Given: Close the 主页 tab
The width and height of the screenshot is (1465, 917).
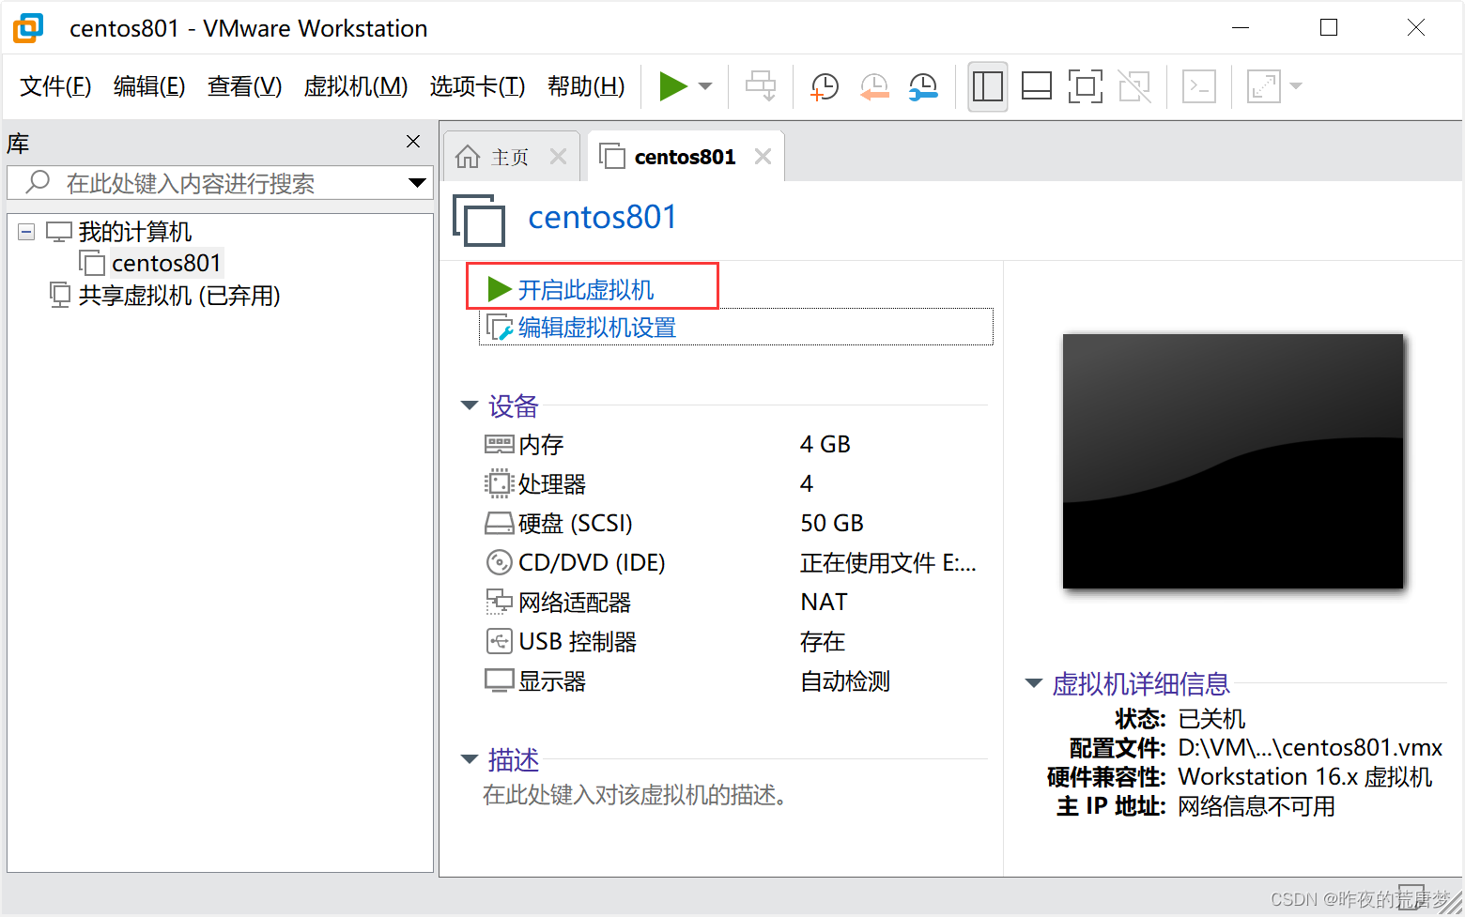Looking at the screenshot, I should [558, 157].
